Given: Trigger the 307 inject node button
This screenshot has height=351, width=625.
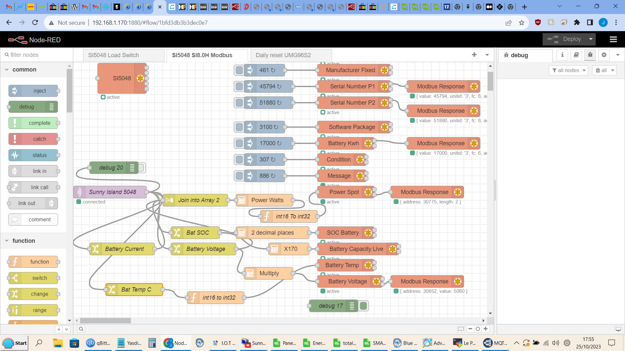Looking at the screenshot, I should pos(239,160).
